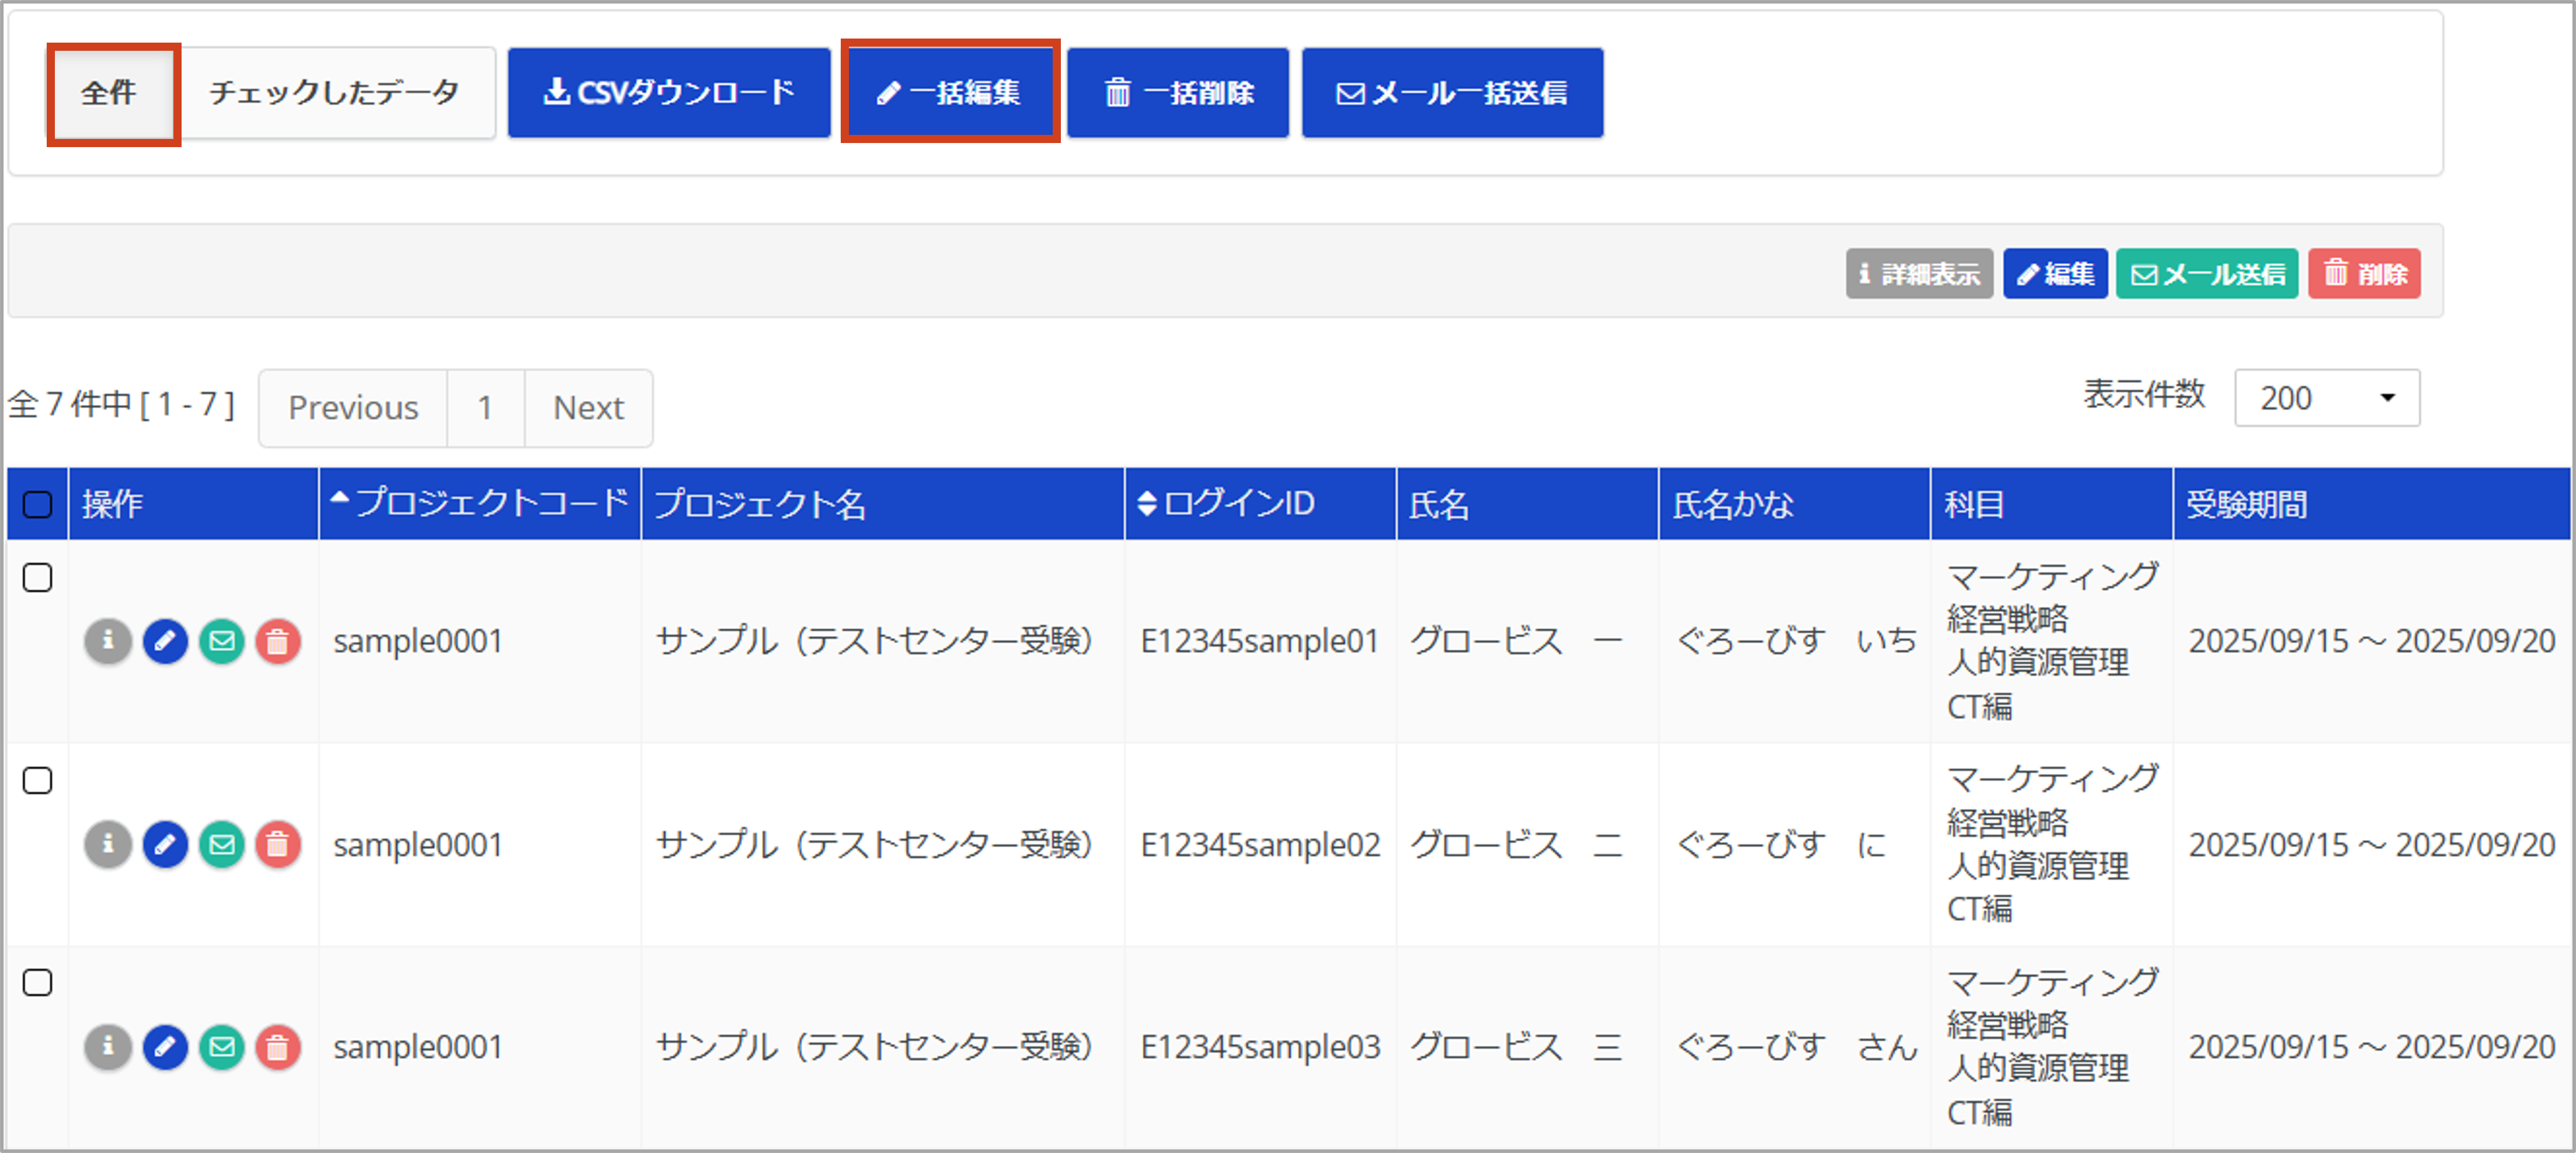Click mail icon for E12345sample02 row
Screen dimensions: 2576x1153
click(222, 845)
